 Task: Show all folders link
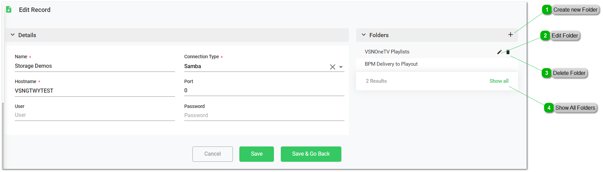pyautogui.click(x=499, y=81)
